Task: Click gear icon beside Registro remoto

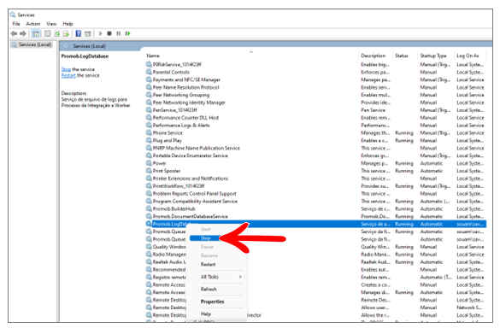Action: pyautogui.click(x=149, y=277)
